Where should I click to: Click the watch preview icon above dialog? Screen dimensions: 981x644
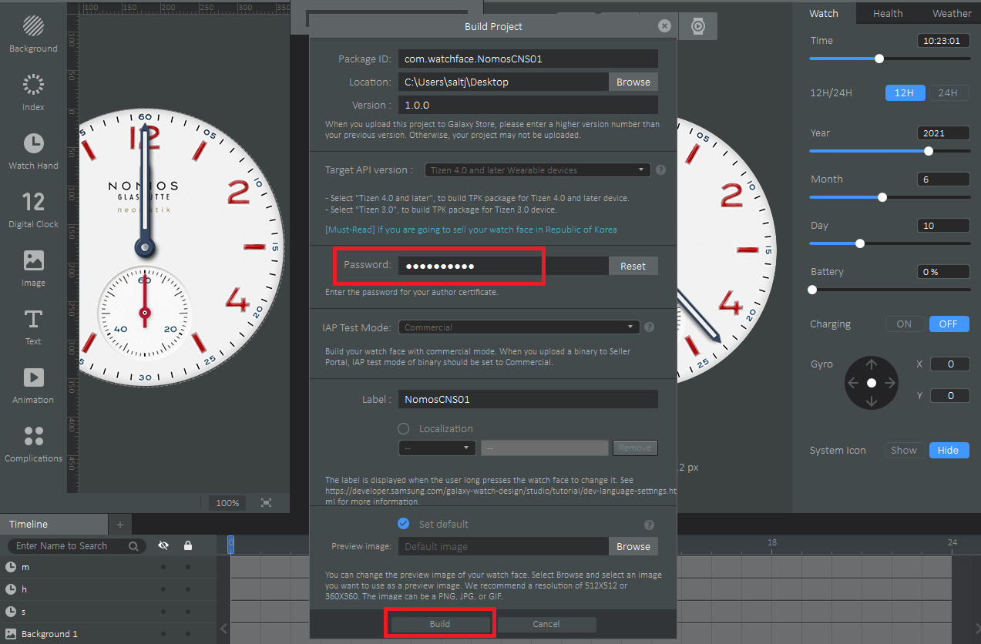pyautogui.click(x=697, y=26)
